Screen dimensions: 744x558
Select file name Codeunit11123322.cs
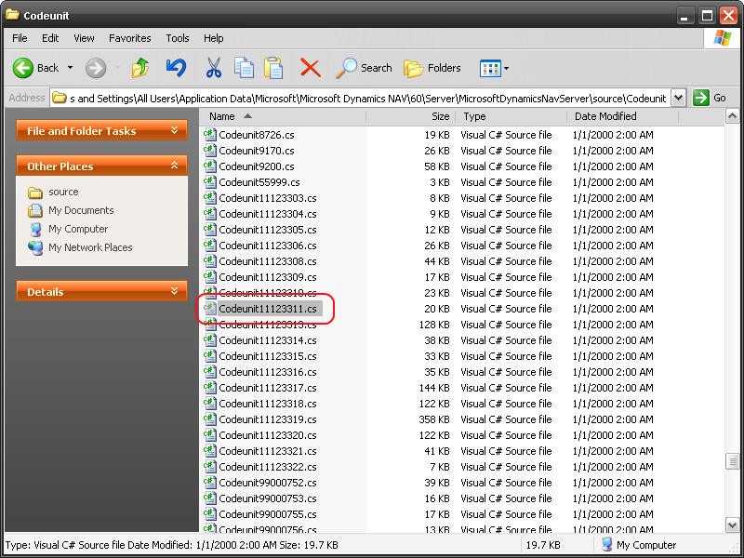coord(268,467)
